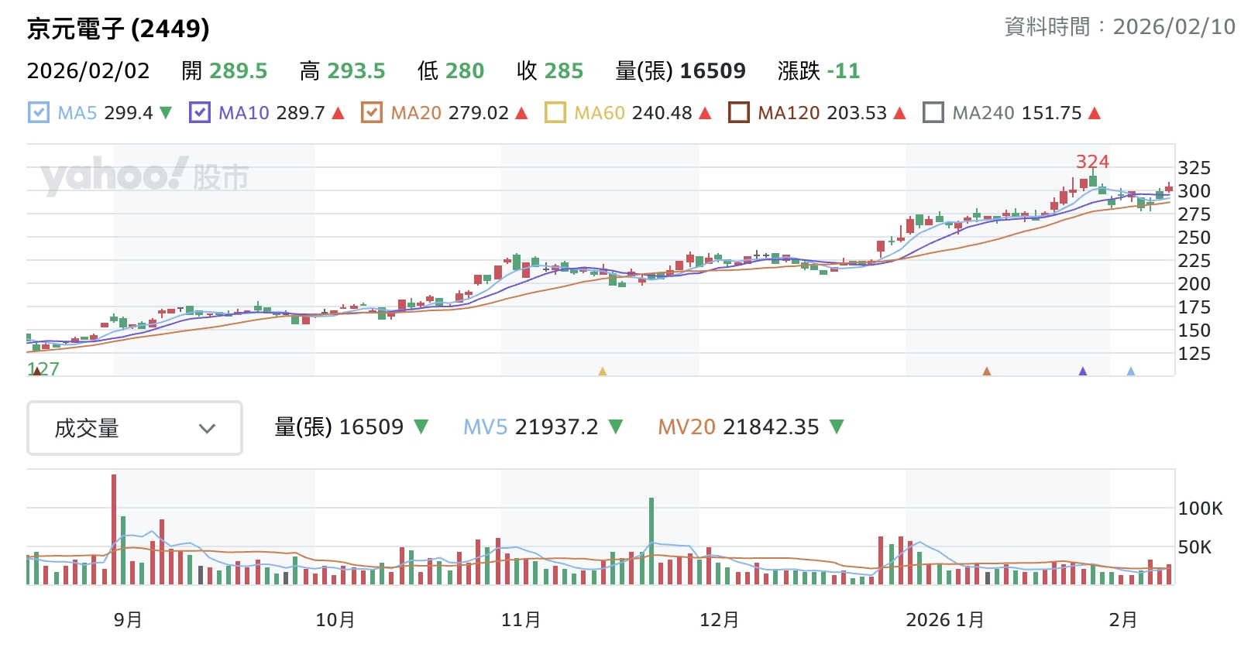Click the tallest red volume bar in September

coord(114,529)
